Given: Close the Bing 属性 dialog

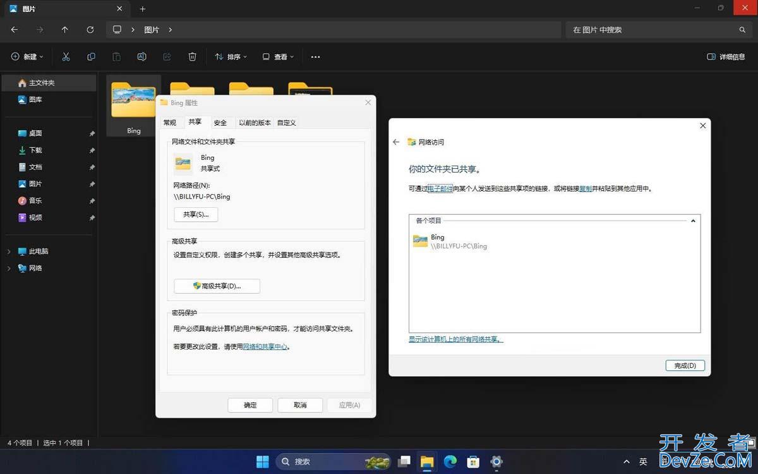Looking at the screenshot, I should (368, 102).
